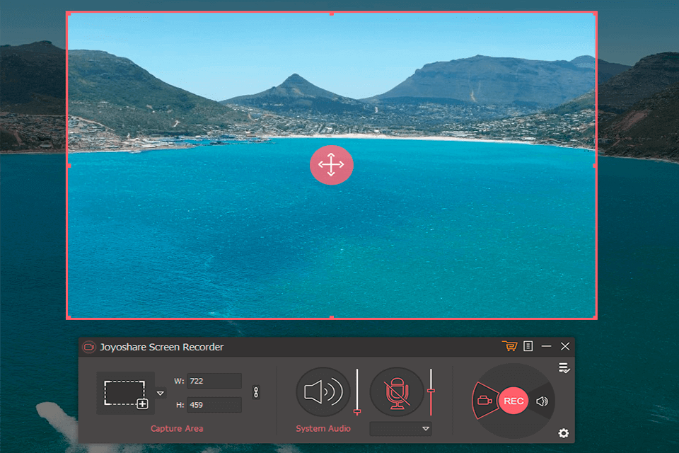Image resolution: width=679 pixels, height=453 pixels.
Task: Click the task scheduler icon above REC
Action: [x=566, y=367]
